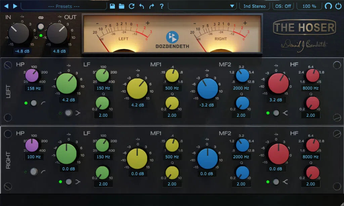The image size is (344, 206).
Task: Undo the last change with the undo arrow
Action: coord(141,6)
